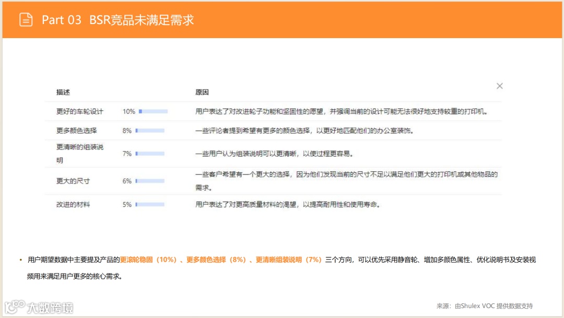
Task: Click the row label 更大的尺寸
Action: tap(73, 181)
